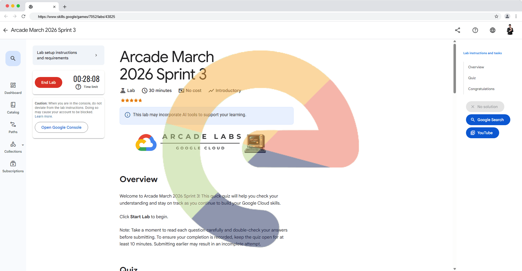This screenshot has width=522, height=271.
Task: Click the Time limit help icon
Action: pyautogui.click(x=78, y=87)
